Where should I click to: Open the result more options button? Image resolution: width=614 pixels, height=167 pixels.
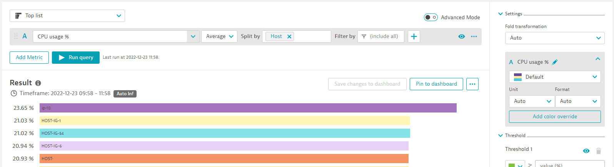point(472,84)
